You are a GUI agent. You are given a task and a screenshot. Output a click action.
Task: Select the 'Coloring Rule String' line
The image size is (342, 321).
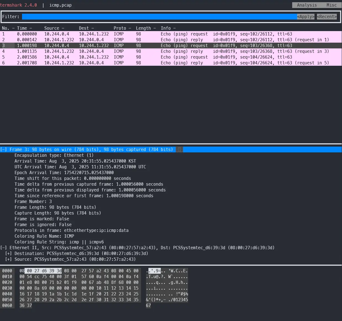(59, 242)
